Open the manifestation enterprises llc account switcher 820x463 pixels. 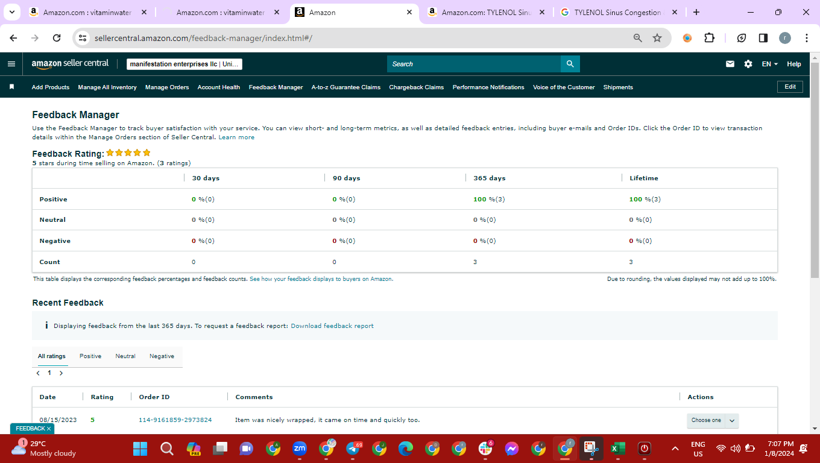[x=184, y=64]
